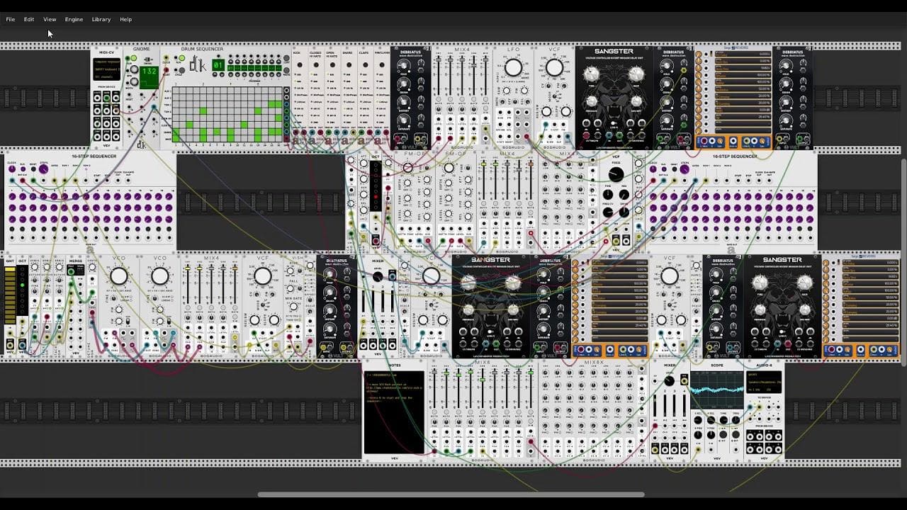The width and height of the screenshot is (907, 510).
Task: Click the KICK drum module's top knob
Action: 300,64
